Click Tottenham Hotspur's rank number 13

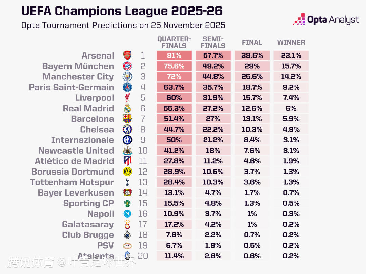143,182
